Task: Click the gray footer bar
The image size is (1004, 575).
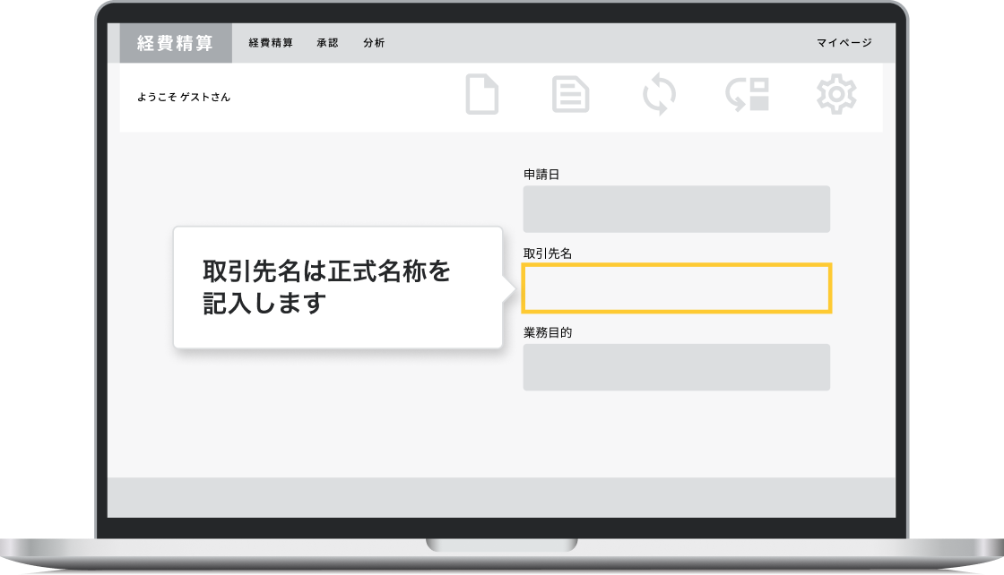Action: (x=501, y=497)
